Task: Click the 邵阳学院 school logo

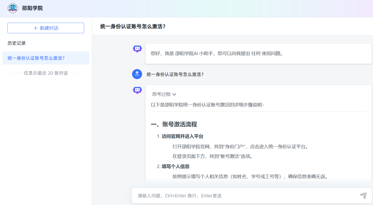Action: [x=13, y=8]
